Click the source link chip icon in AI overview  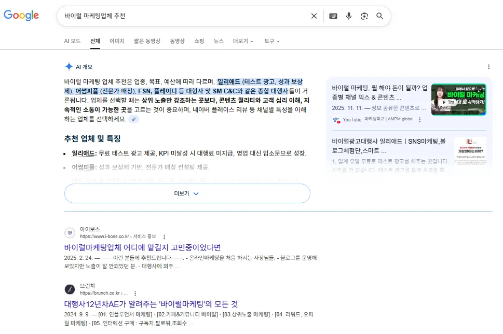pyautogui.click(x=134, y=119)
